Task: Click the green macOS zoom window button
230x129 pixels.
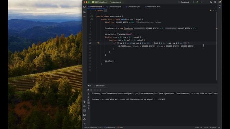Action: [x=89, y=2]
